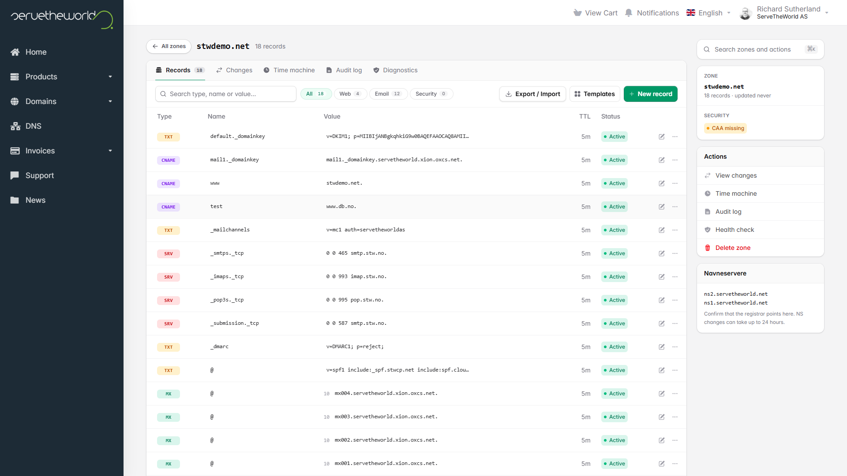Open more options for _imaps._tcp record
This screenshot has width=847, height=476.
click(675, 277)
